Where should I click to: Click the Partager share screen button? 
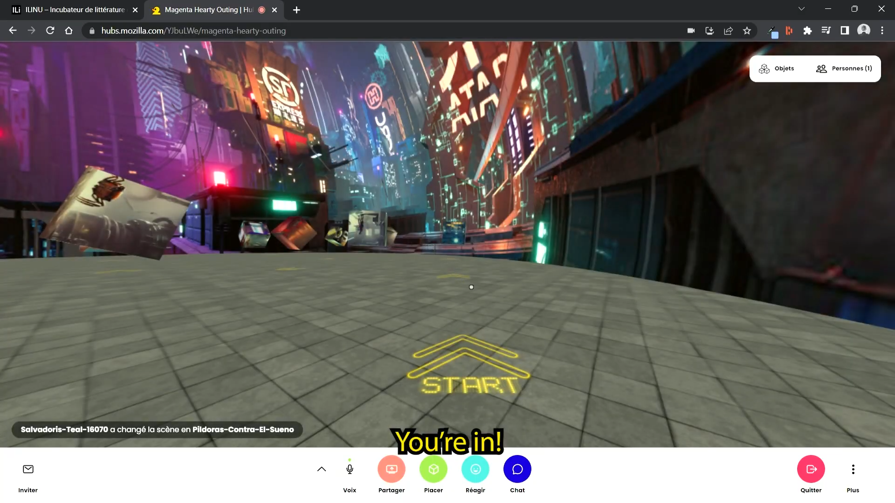click(392, 469)
